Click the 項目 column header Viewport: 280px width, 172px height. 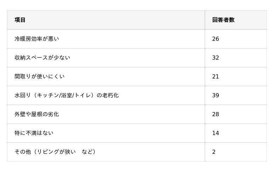[x=20, y=20]
